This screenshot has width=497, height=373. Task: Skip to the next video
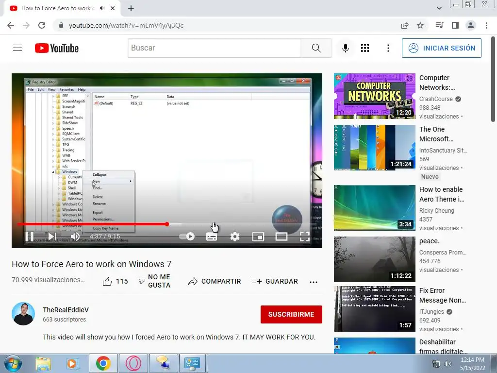coord(52,237)
